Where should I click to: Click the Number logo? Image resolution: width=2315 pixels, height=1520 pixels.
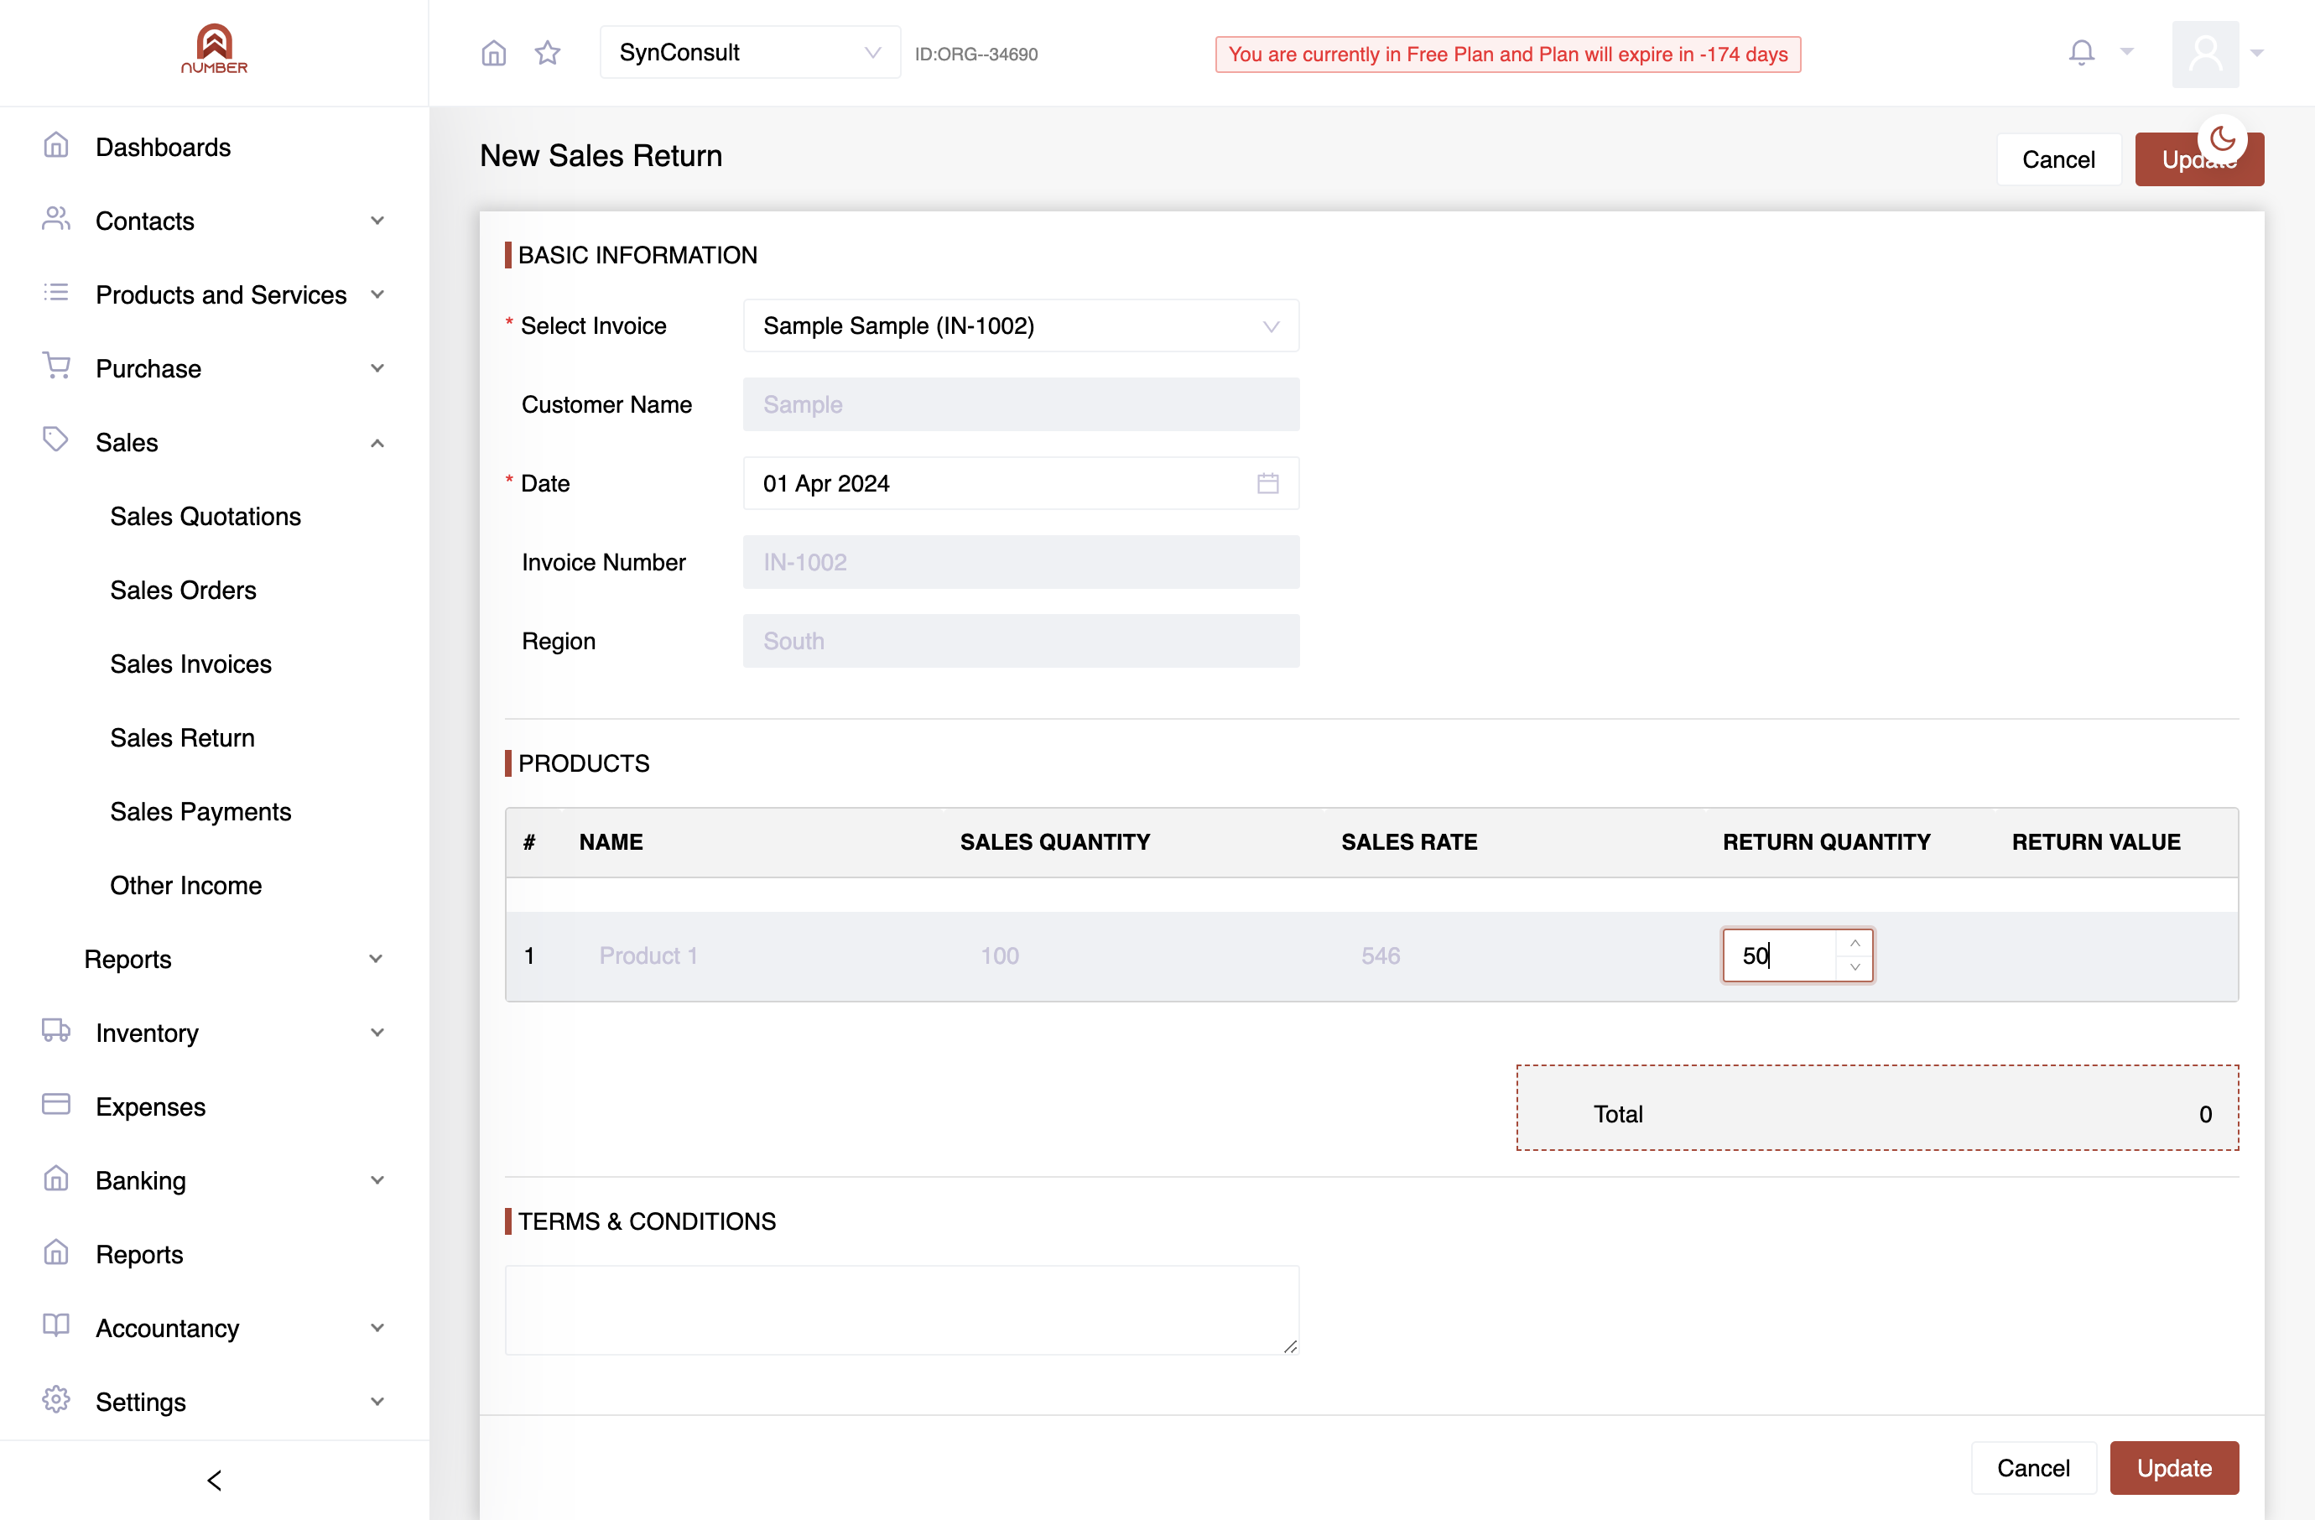(214, 49)
